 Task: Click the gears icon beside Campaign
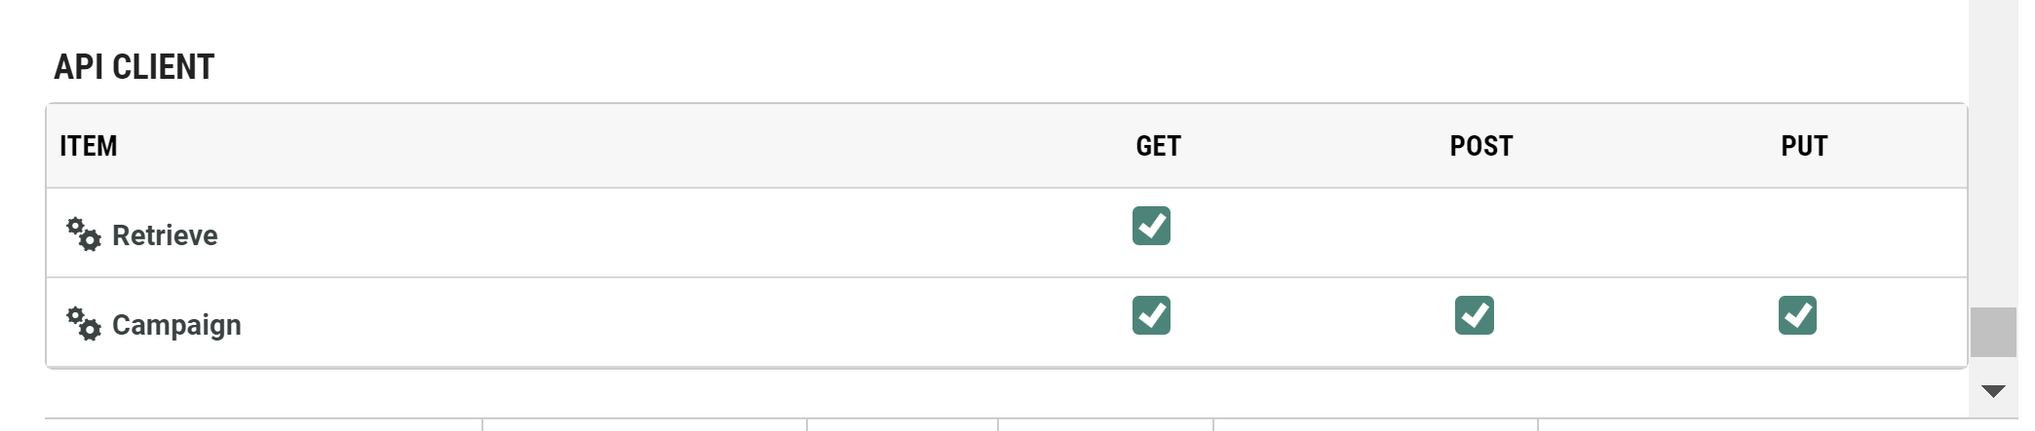tap(84, 324)
